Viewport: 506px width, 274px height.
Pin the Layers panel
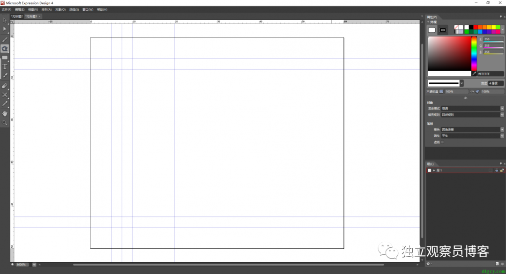[501, 163]
